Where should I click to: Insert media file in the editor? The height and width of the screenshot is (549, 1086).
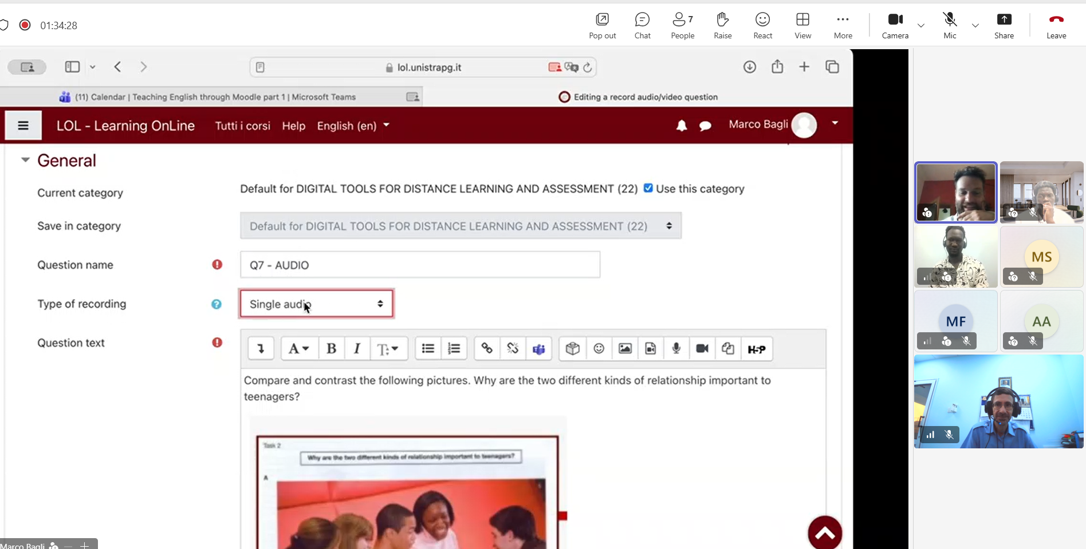[650, 349]
